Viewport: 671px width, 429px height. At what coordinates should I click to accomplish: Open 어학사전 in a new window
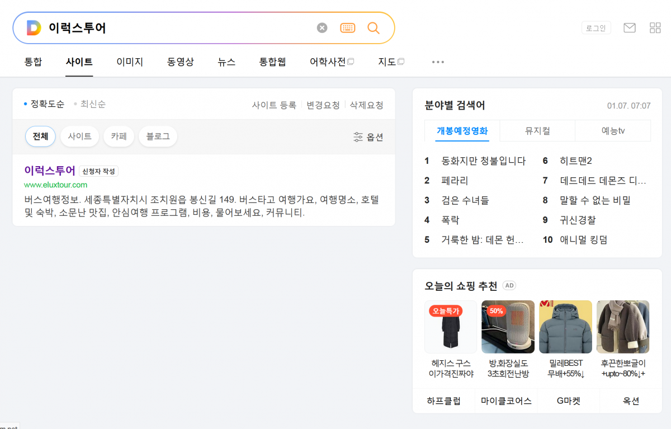pos(332,62)
